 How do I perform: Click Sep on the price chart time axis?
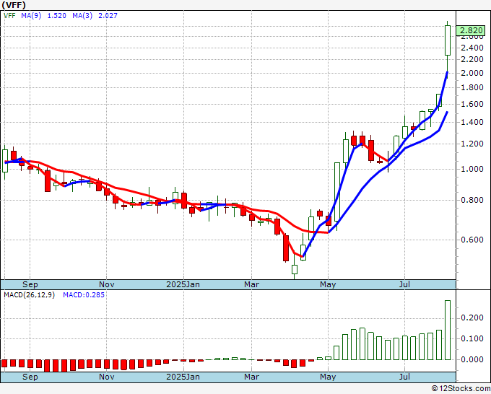[30, 284]
